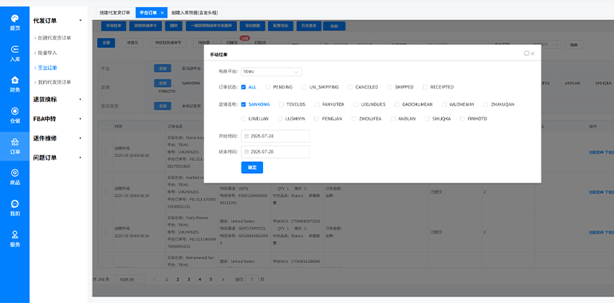Image resolution: width=614 pixels, height=303 pixels.
Task: Switch to the 创建入库预报 tab
Action: 195,13
